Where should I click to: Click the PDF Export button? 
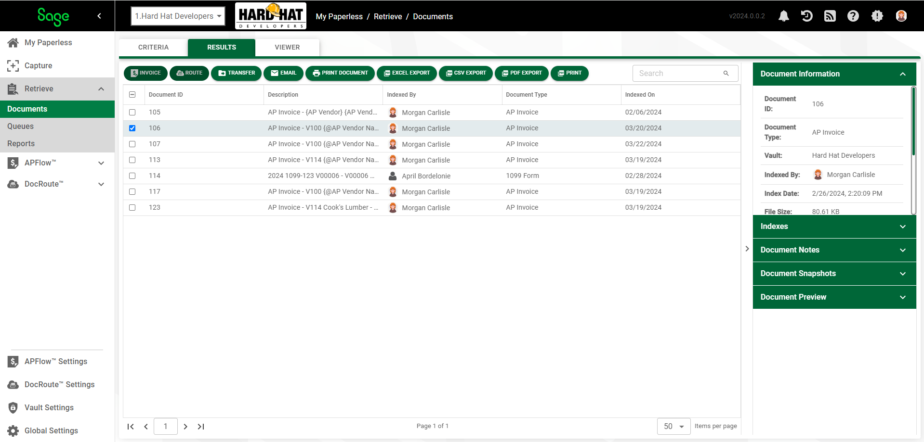coord(522,73)
